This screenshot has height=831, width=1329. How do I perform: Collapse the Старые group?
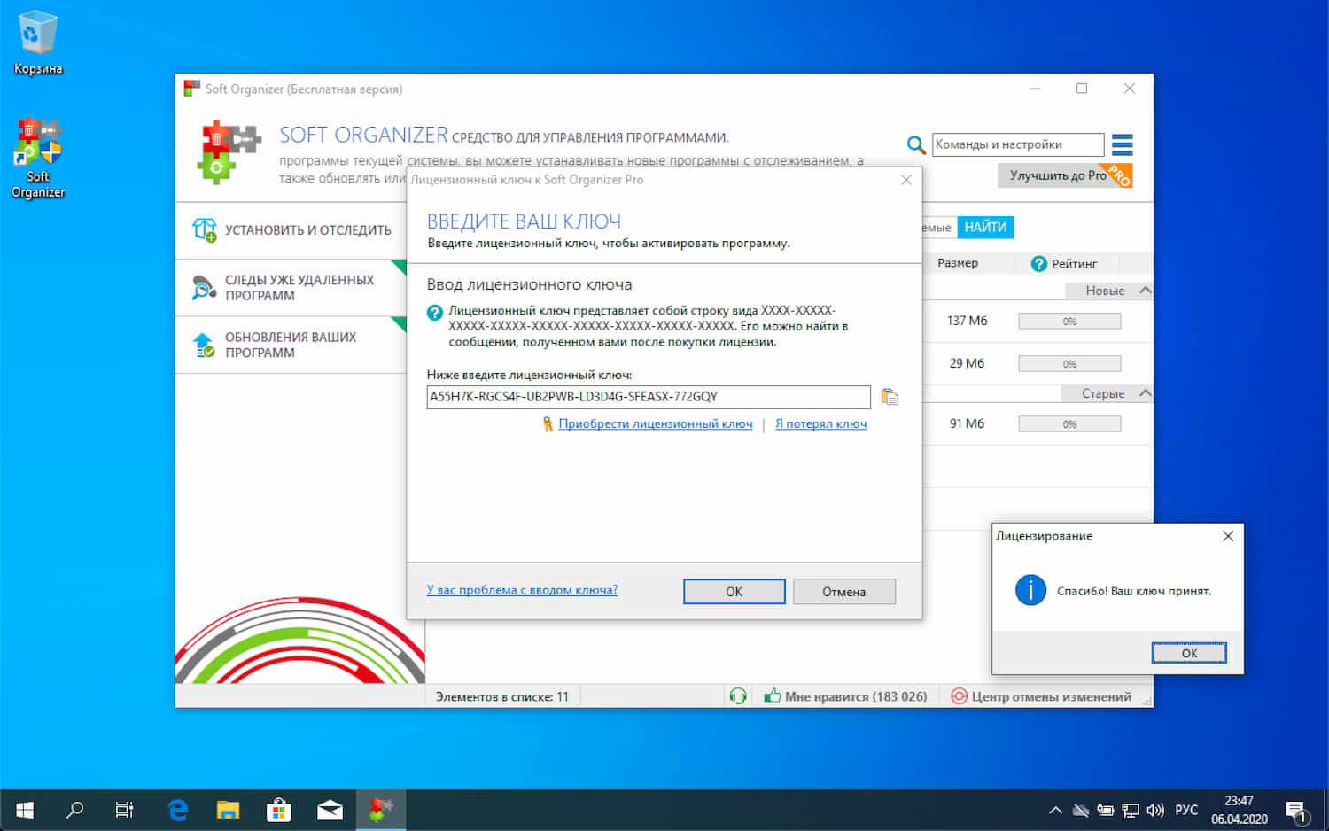coord(1145,393)
